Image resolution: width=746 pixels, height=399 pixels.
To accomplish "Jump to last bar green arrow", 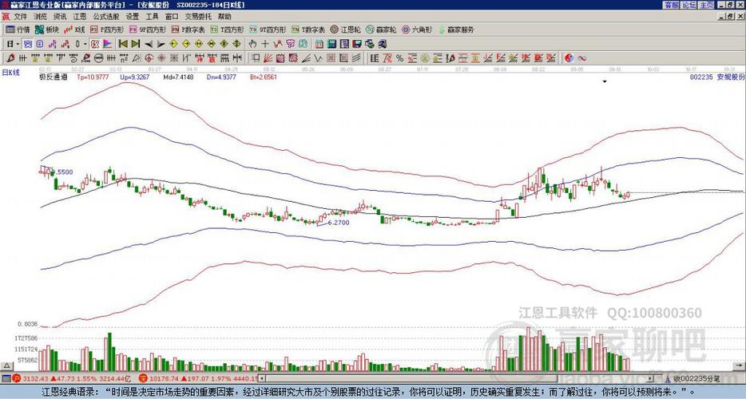I will pyautogui.click(x=136, y=44).
